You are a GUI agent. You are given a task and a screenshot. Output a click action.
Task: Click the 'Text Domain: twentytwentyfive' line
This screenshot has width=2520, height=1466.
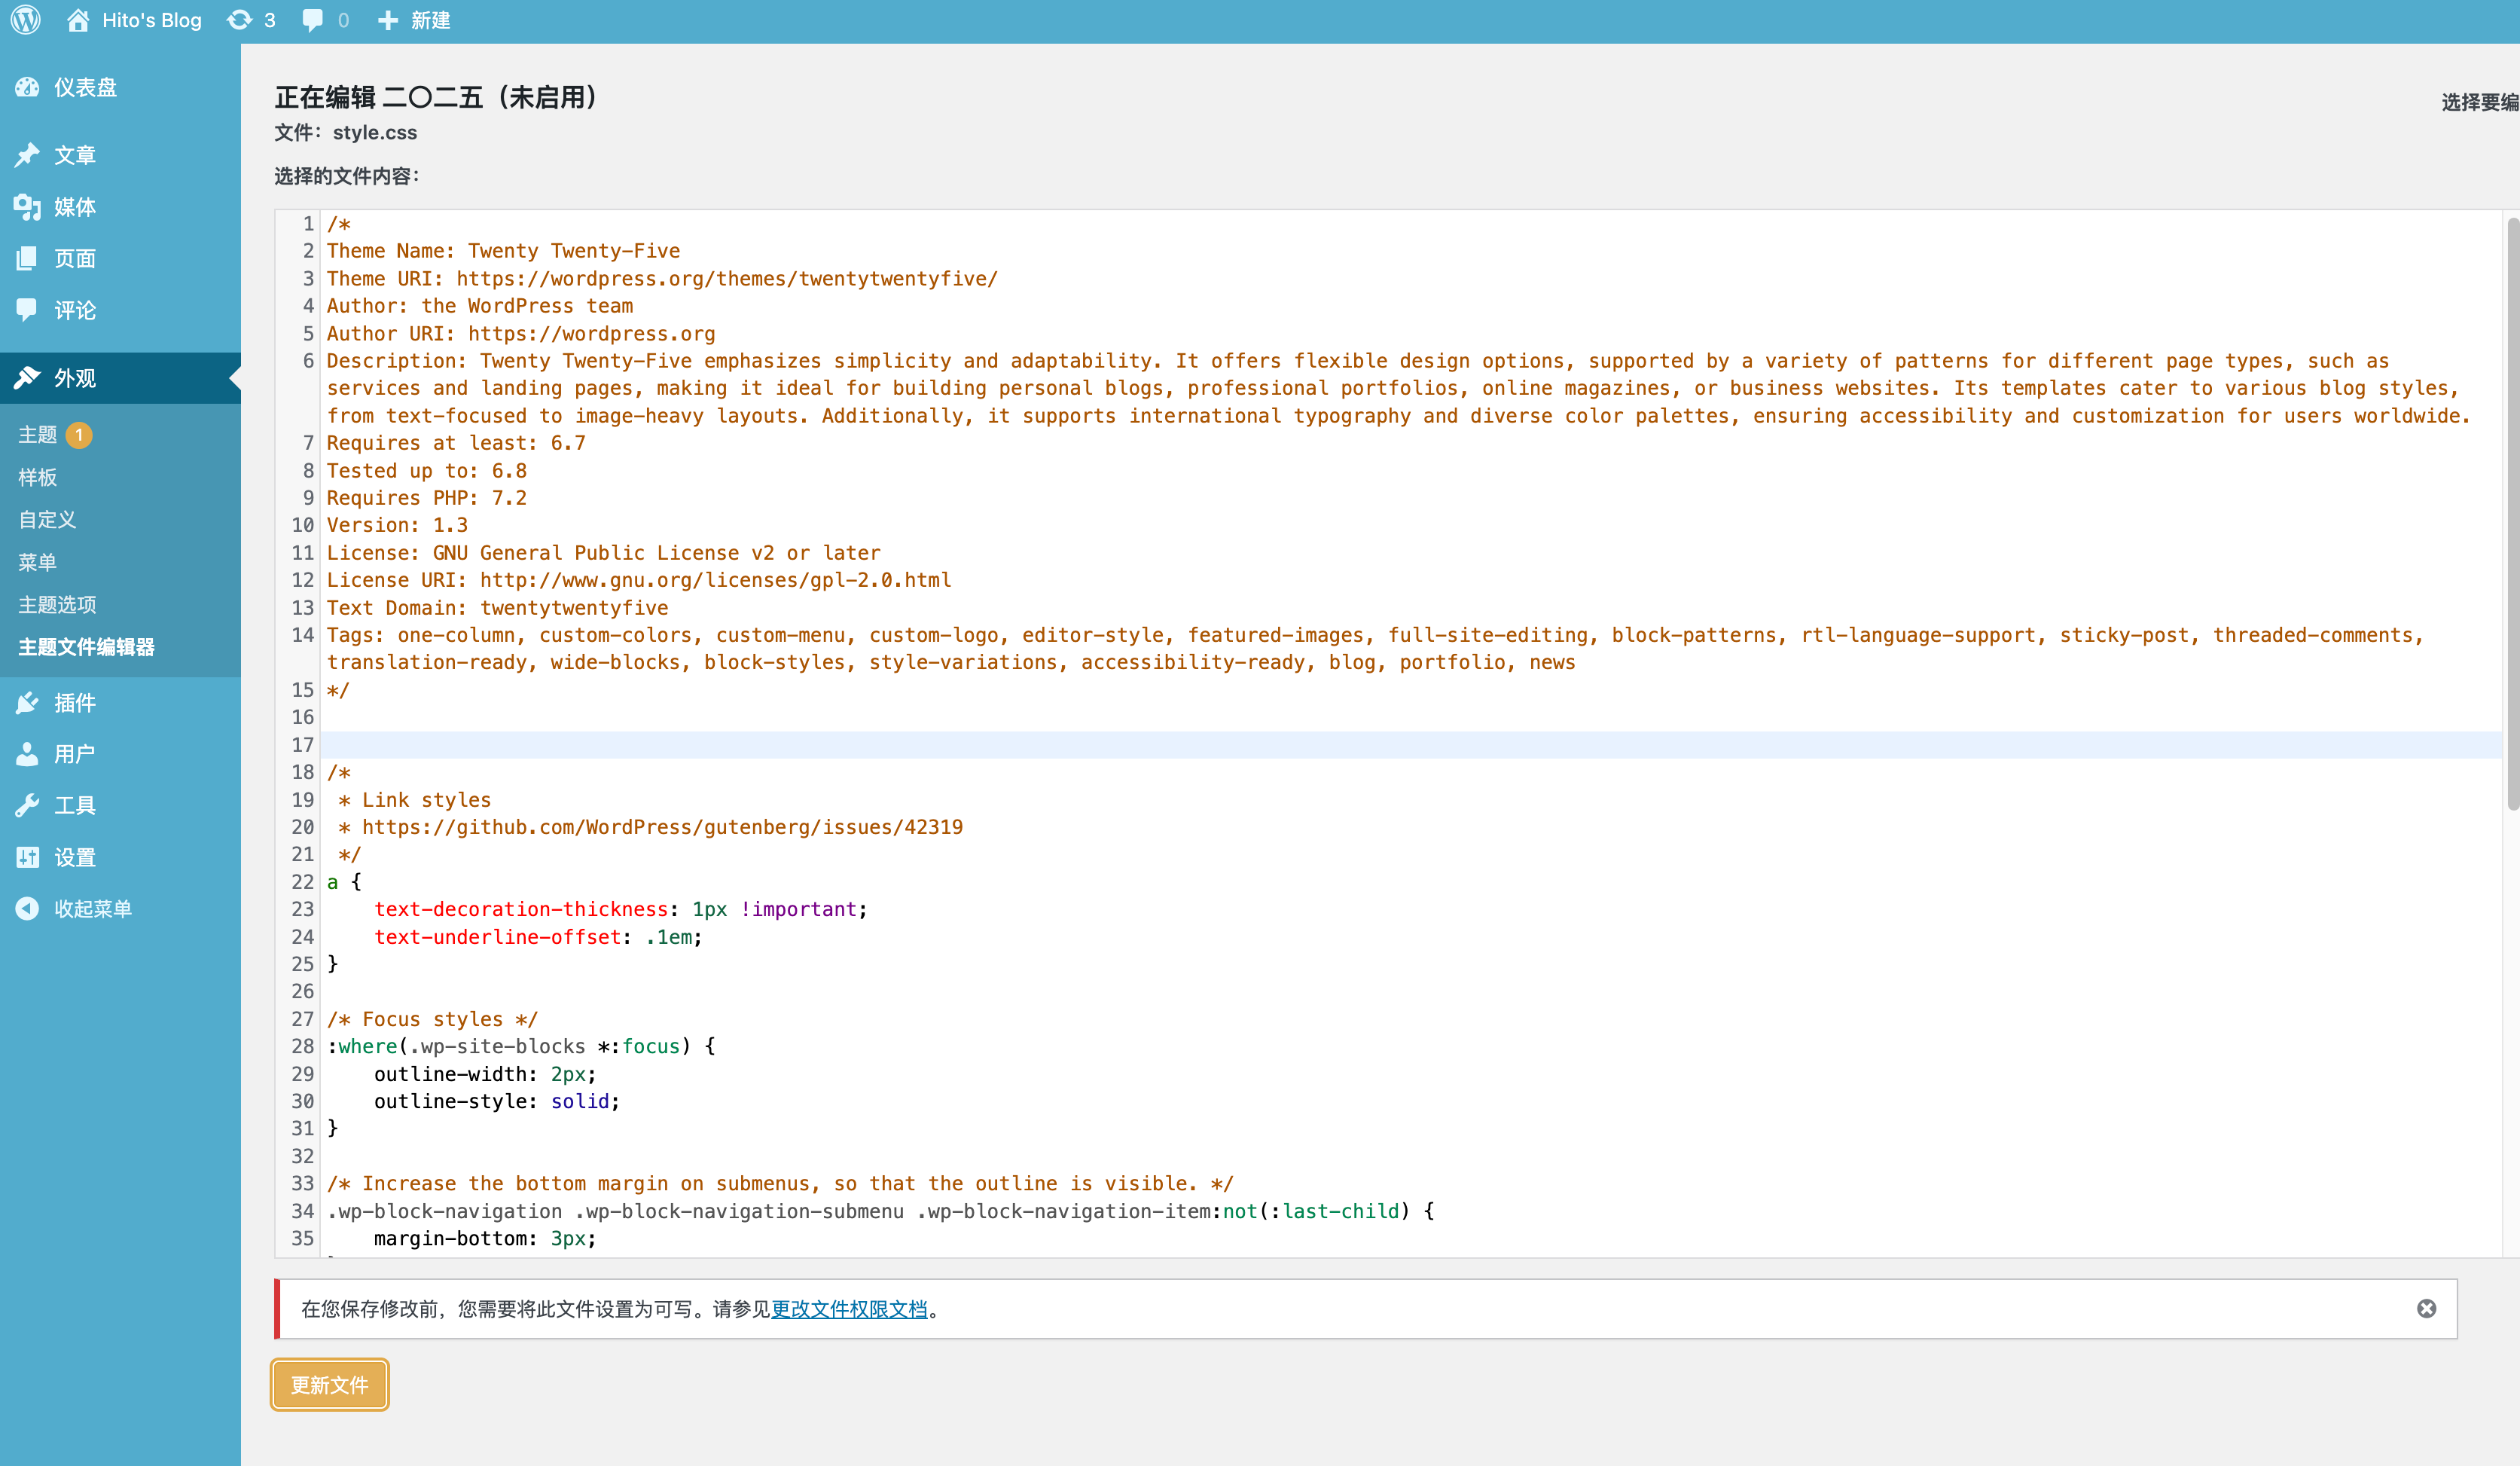(x=497, y=608)
